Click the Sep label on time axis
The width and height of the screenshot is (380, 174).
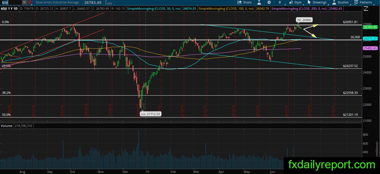(50, 172)
